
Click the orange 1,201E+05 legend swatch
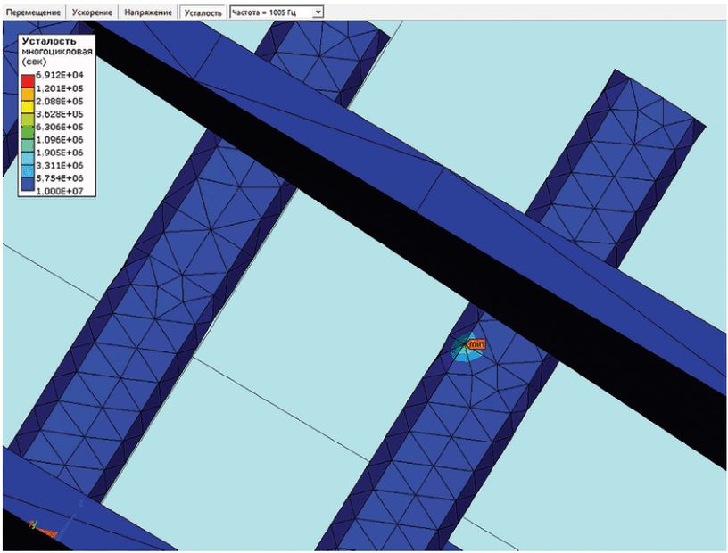(x=28, y=94)
